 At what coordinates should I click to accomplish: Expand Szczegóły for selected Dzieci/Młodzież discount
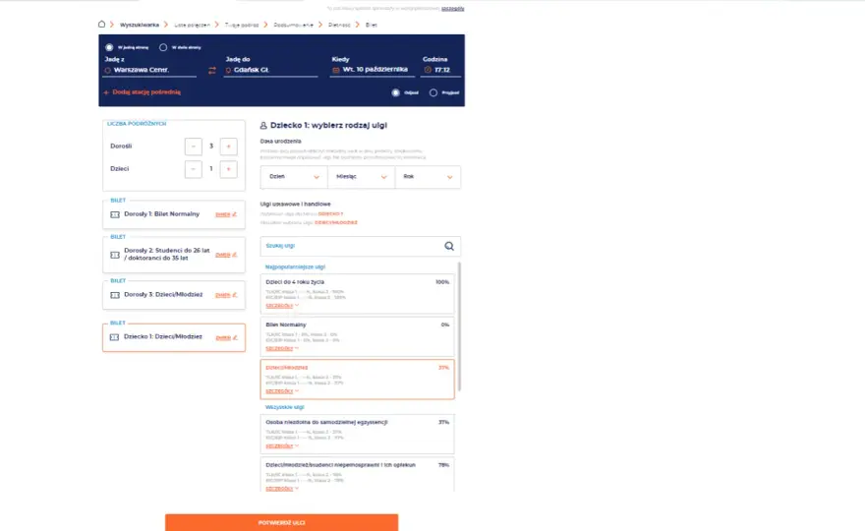(x=282, y=390)
